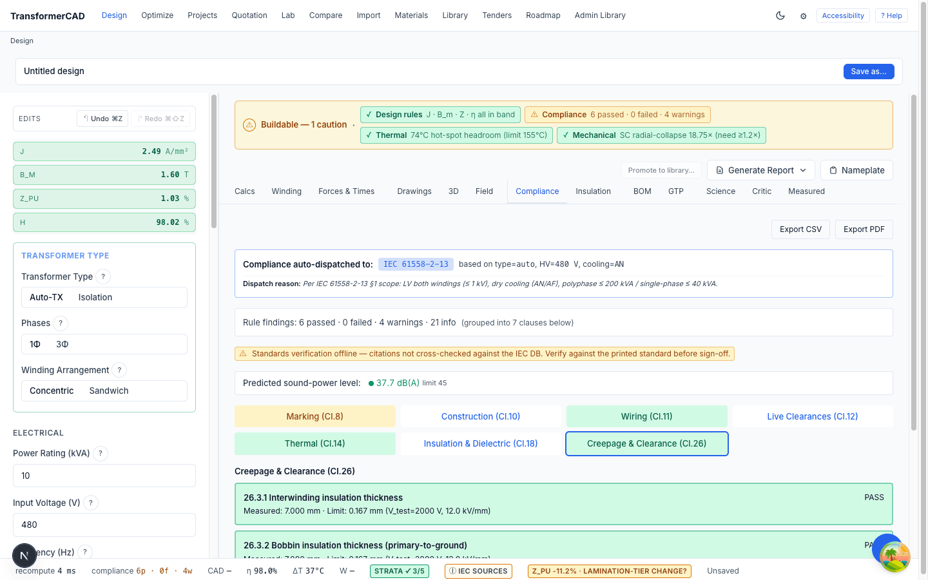Click the IEC 61558-2-13 standard tag
928x580 pixels.
coord(416,264)
